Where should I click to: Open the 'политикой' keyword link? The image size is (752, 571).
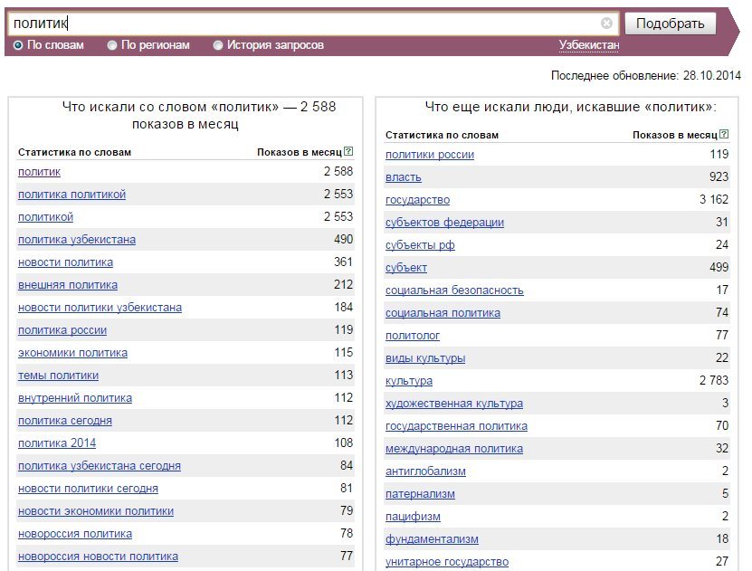(45, 216)
